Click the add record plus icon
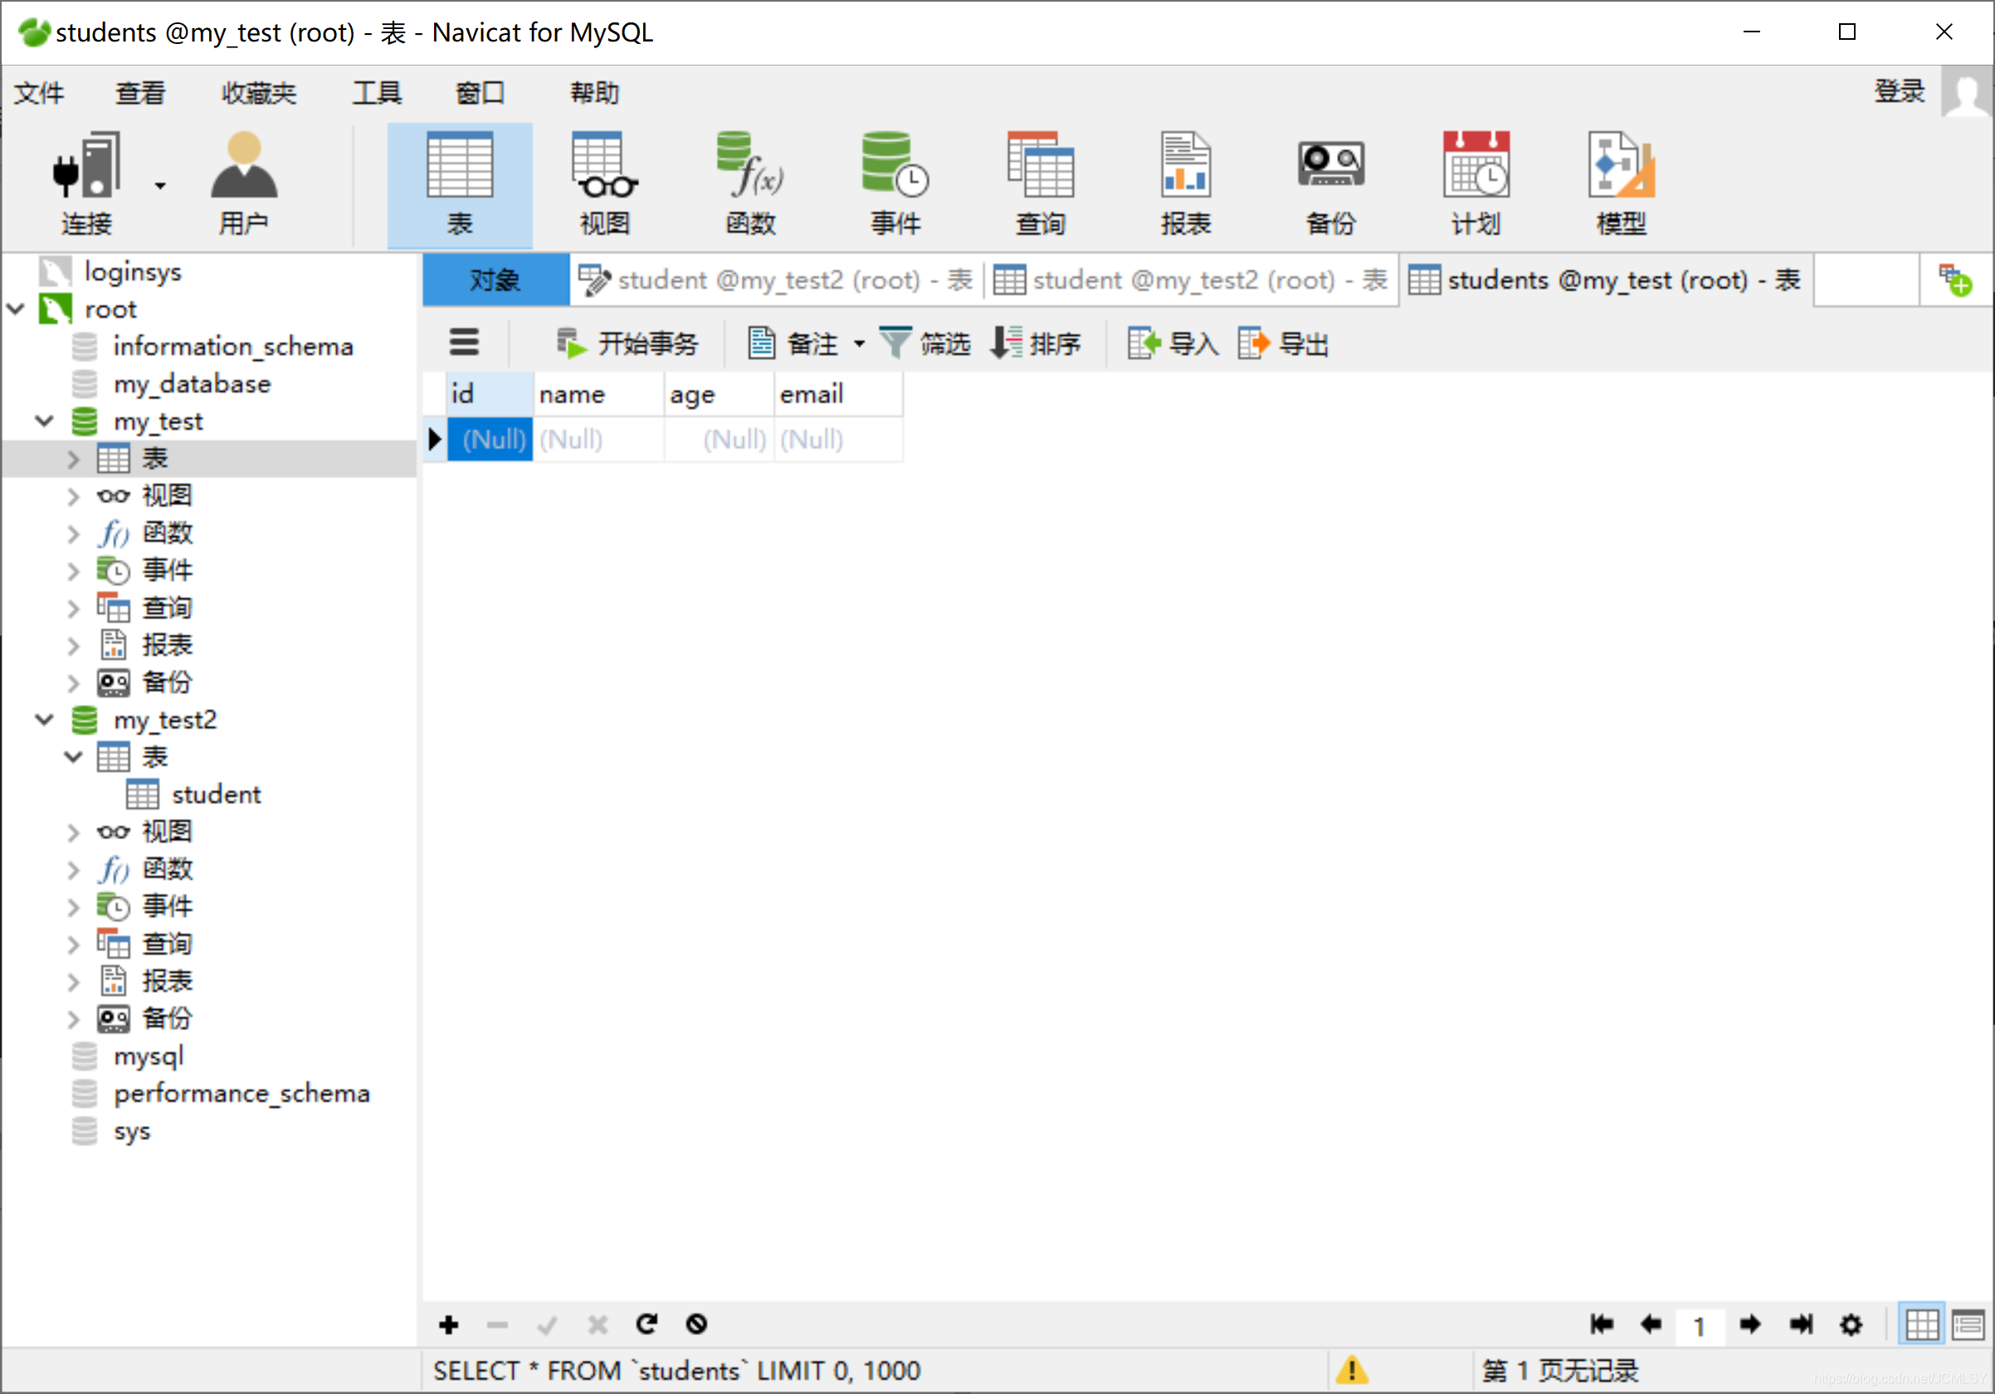Image resolution: width=1995 pixels, height=1394 pixels. pyautogui.click(x=448, y=1323)
